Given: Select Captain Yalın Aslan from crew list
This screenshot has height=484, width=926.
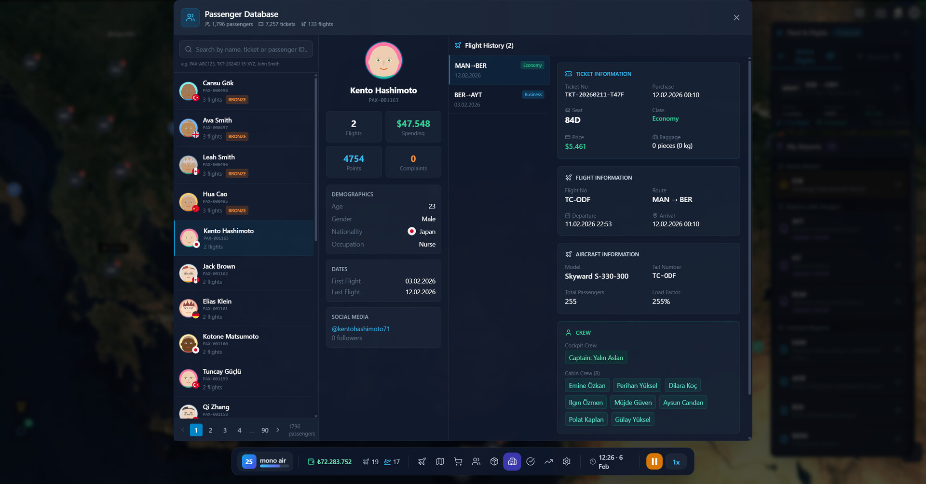Looking at the screenshot, I should point(596,357).
